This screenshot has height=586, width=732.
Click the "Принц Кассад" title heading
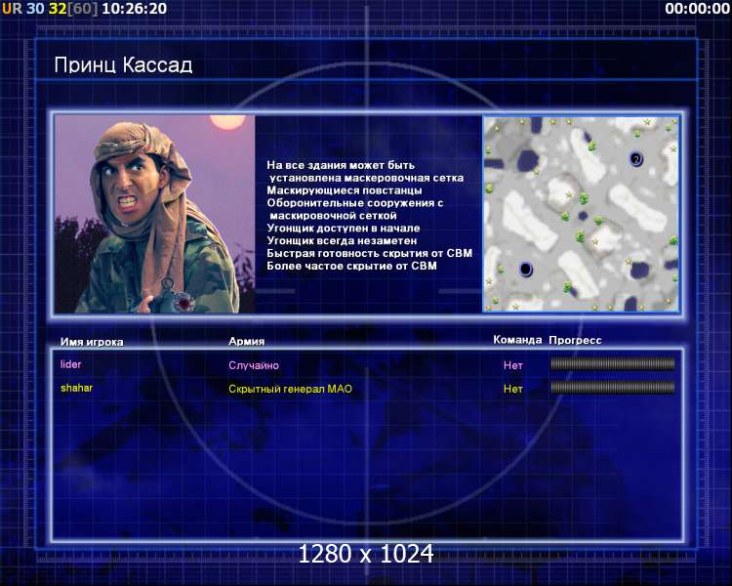click(x=123, y=65)
